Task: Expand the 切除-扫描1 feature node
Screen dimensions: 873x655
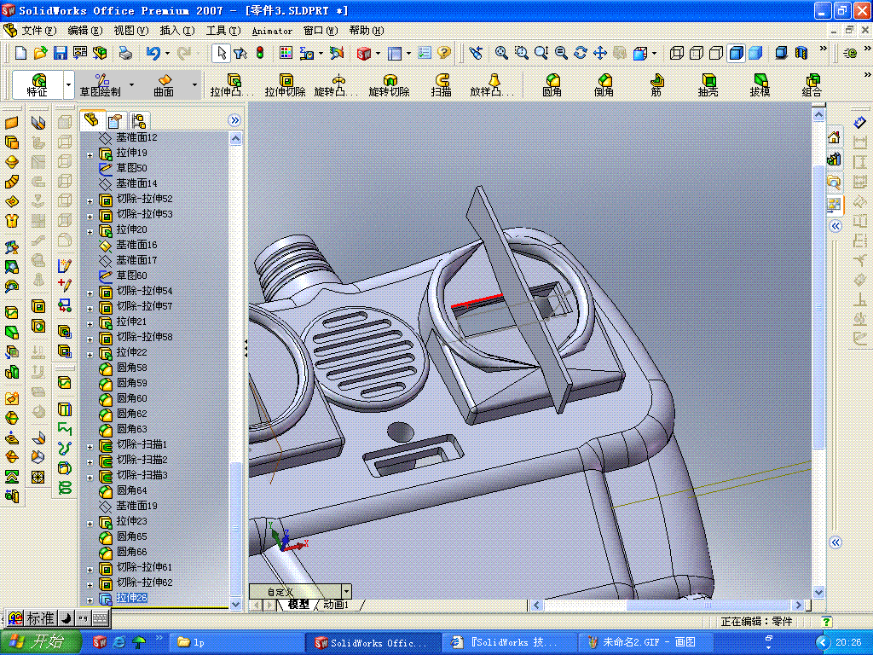Action: click(90, 447)
